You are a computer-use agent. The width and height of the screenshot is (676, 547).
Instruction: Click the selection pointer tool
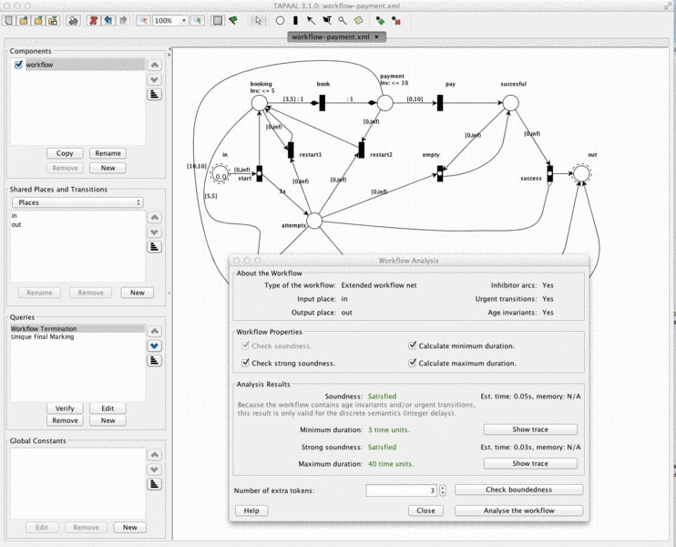click(x=258, y=20)
